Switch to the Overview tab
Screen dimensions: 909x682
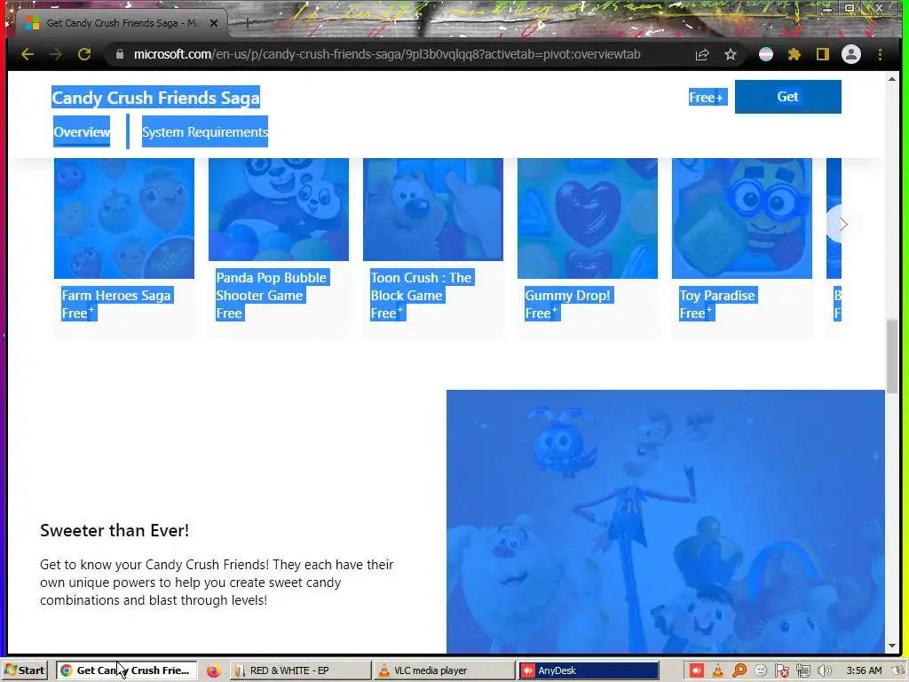[x=82, y=131]
